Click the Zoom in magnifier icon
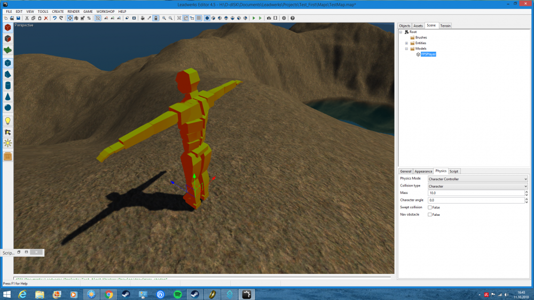 pyautogui.click(x=164, y=18)
